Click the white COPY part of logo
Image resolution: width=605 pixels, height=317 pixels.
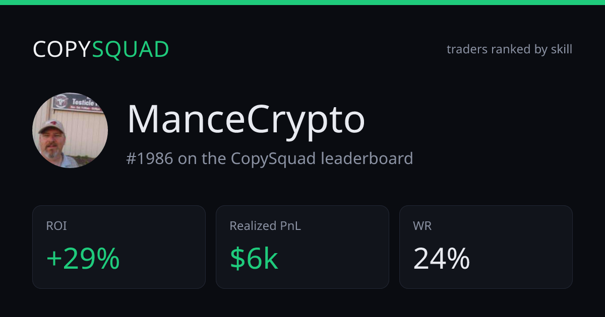62,49
